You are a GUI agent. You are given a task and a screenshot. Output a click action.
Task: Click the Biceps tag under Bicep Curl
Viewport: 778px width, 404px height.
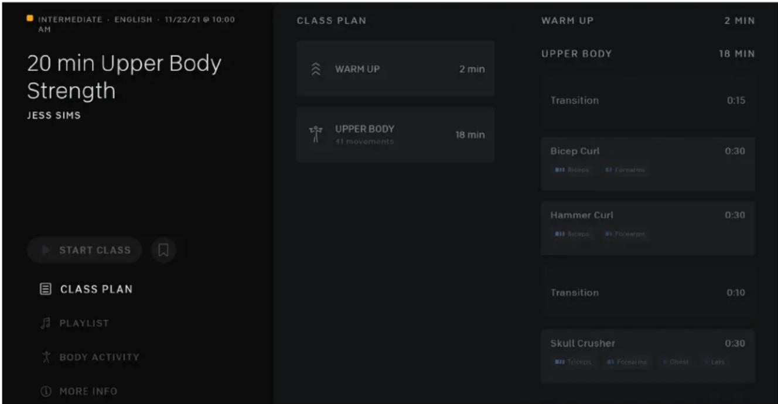[x=572, y=170]
